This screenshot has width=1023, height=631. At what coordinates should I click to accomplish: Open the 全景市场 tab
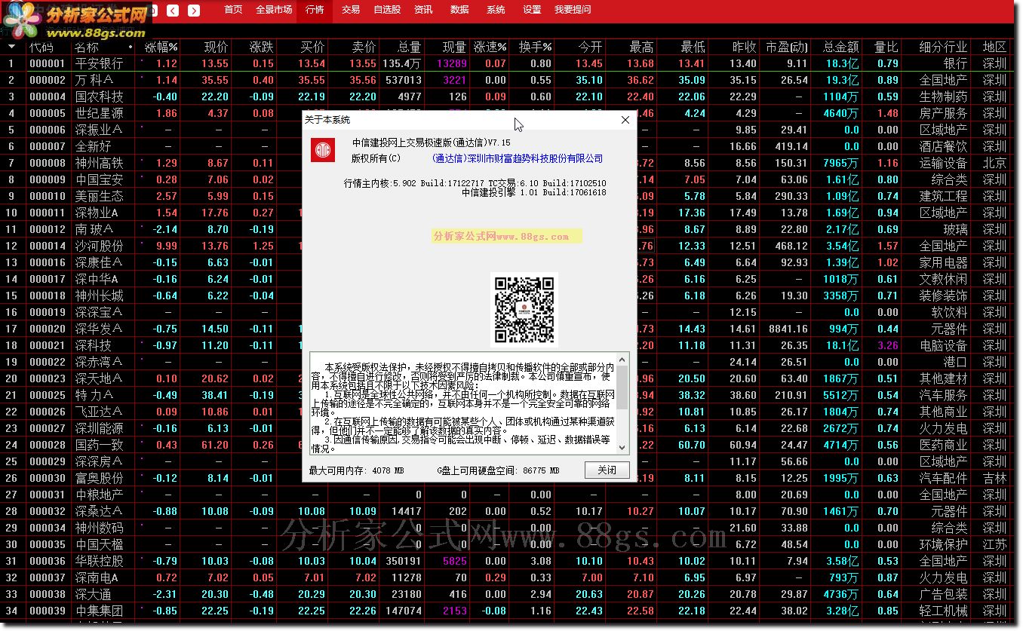(x=274, y=10)
